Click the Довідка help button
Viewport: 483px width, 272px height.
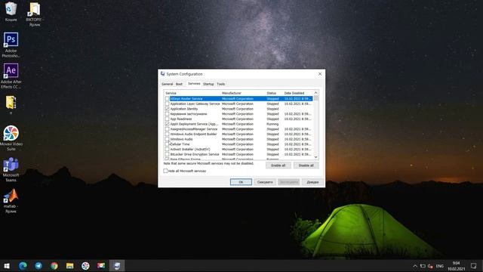(312, 182)
